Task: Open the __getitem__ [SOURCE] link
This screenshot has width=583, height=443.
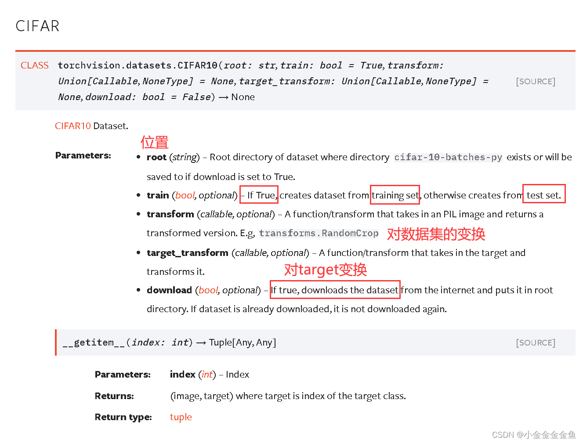Action: pos(536,343)
